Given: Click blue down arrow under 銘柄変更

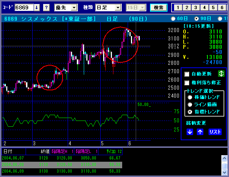Looking at the screenshot, I should coord(189,132).
